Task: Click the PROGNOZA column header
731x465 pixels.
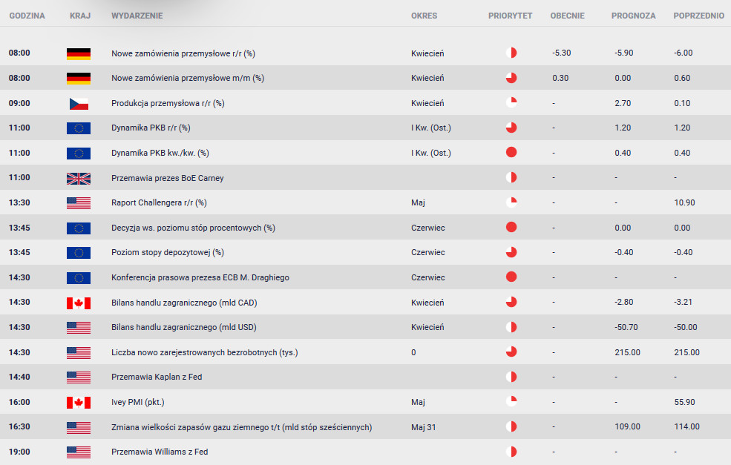Action: point(633,16)
